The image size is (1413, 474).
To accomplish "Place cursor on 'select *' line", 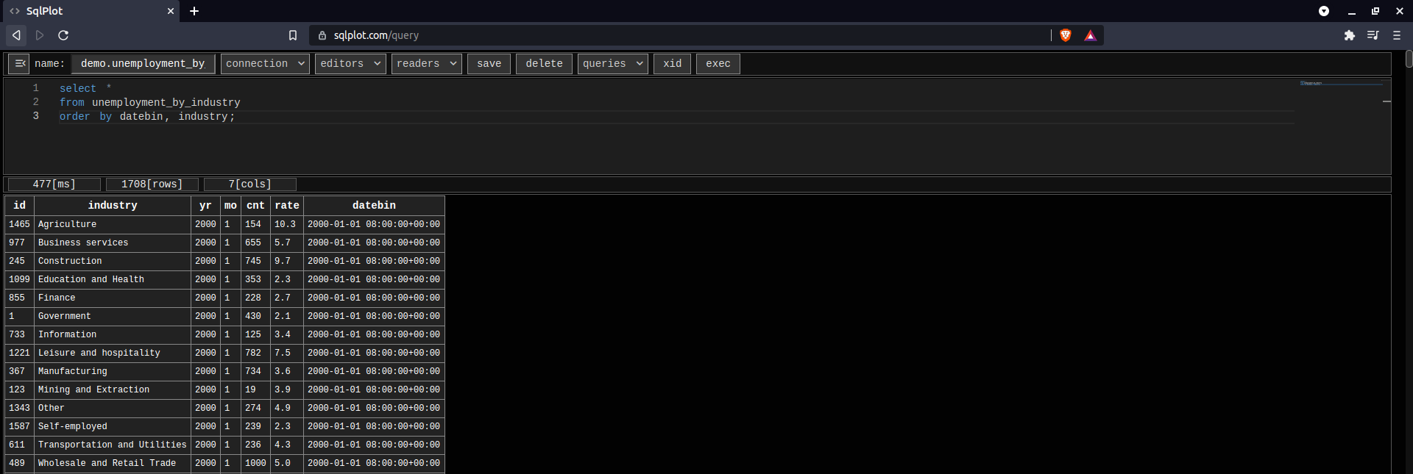I will tap(85, 88).
